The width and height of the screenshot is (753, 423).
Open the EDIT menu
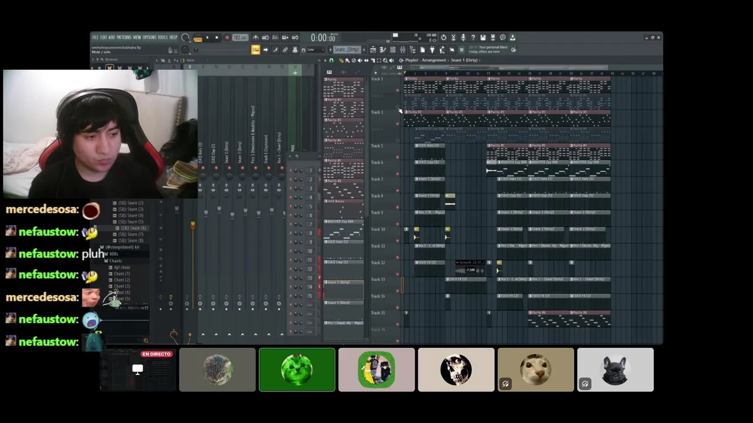(x=104, y=38)
